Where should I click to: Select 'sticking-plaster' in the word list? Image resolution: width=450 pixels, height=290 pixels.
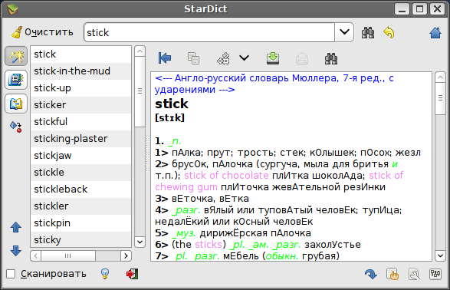[81, 139]
